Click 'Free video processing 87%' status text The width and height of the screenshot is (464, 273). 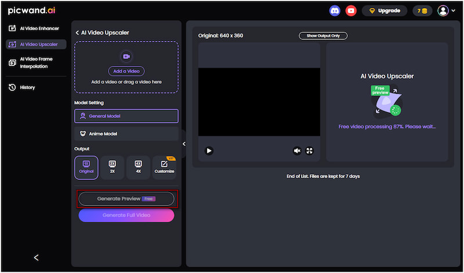pyautogui.click(x=387, y=127)
